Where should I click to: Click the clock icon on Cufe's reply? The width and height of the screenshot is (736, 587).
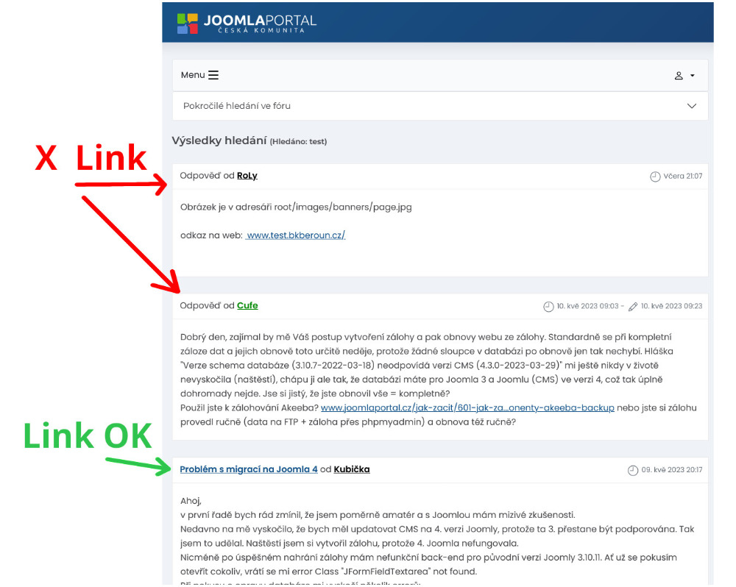pyautogui.click(x=548, y=307)
